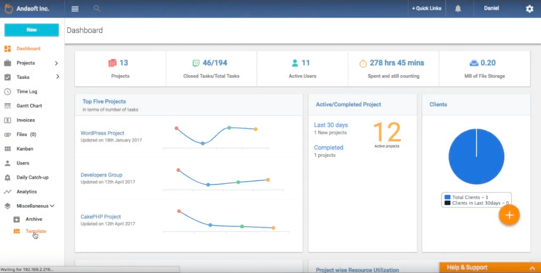Click the Dashboard grid icon in sidebar
This screenshot has height=273, width=541.
[8, 49]
